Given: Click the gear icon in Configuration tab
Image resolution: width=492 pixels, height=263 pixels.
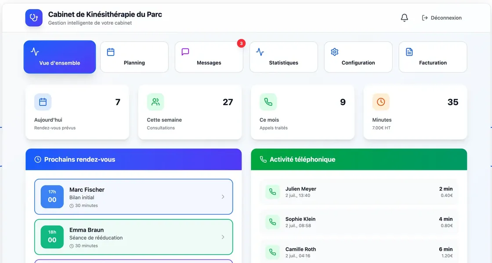Looking at the screenshot, I should (334, 52).
